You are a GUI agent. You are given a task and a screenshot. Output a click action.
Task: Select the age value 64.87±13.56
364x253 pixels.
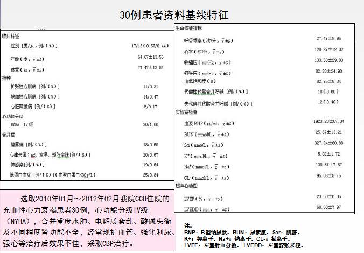[x=150, y=57]
